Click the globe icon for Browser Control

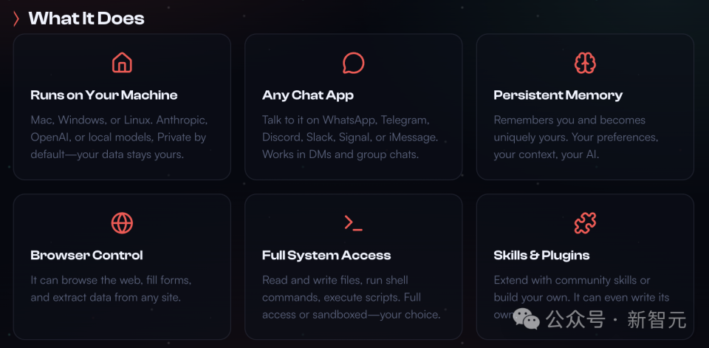pyautogui.click(x=122, y=222)
